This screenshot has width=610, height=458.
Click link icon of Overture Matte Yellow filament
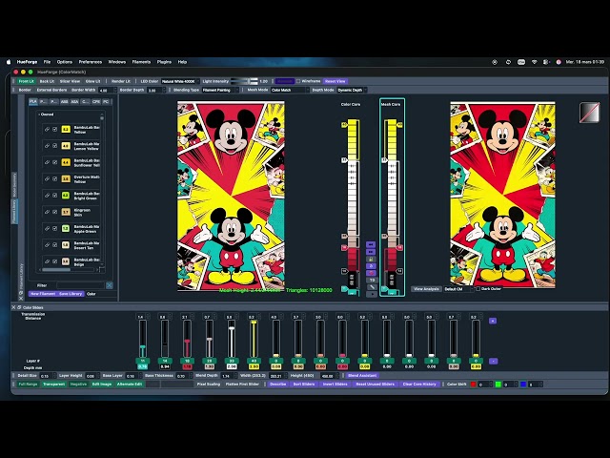coord(47,178)
